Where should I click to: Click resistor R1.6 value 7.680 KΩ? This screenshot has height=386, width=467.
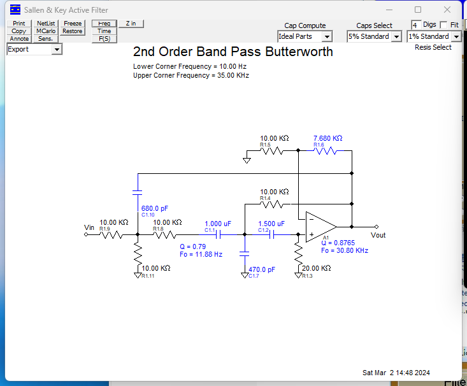click(x=327, y=138)
